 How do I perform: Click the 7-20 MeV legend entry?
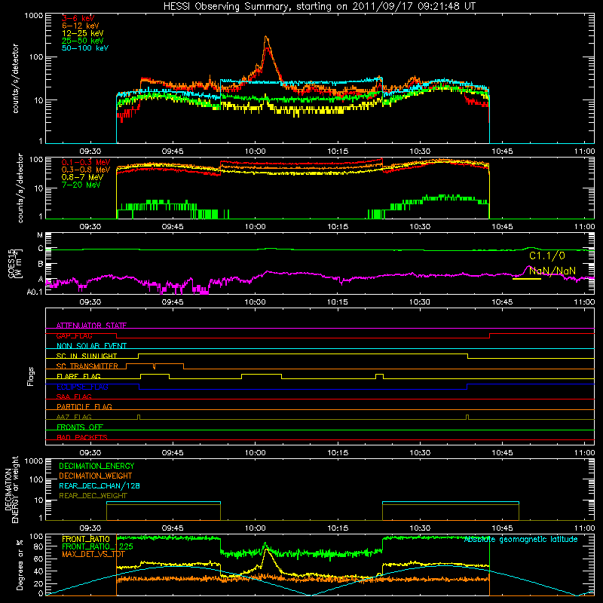[81, 185]
